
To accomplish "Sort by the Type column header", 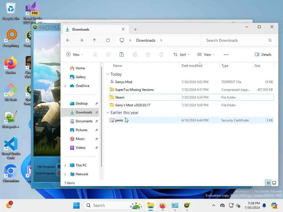I will [x=236, y=66].
